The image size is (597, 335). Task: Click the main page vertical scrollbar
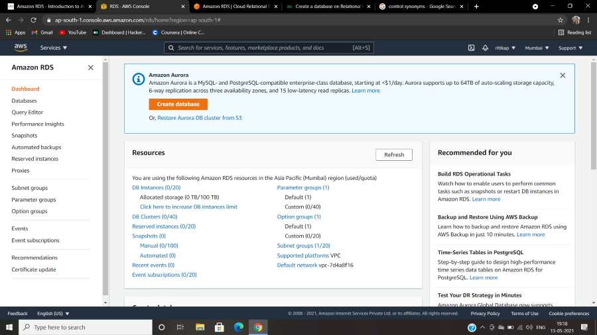pos(594,116)
